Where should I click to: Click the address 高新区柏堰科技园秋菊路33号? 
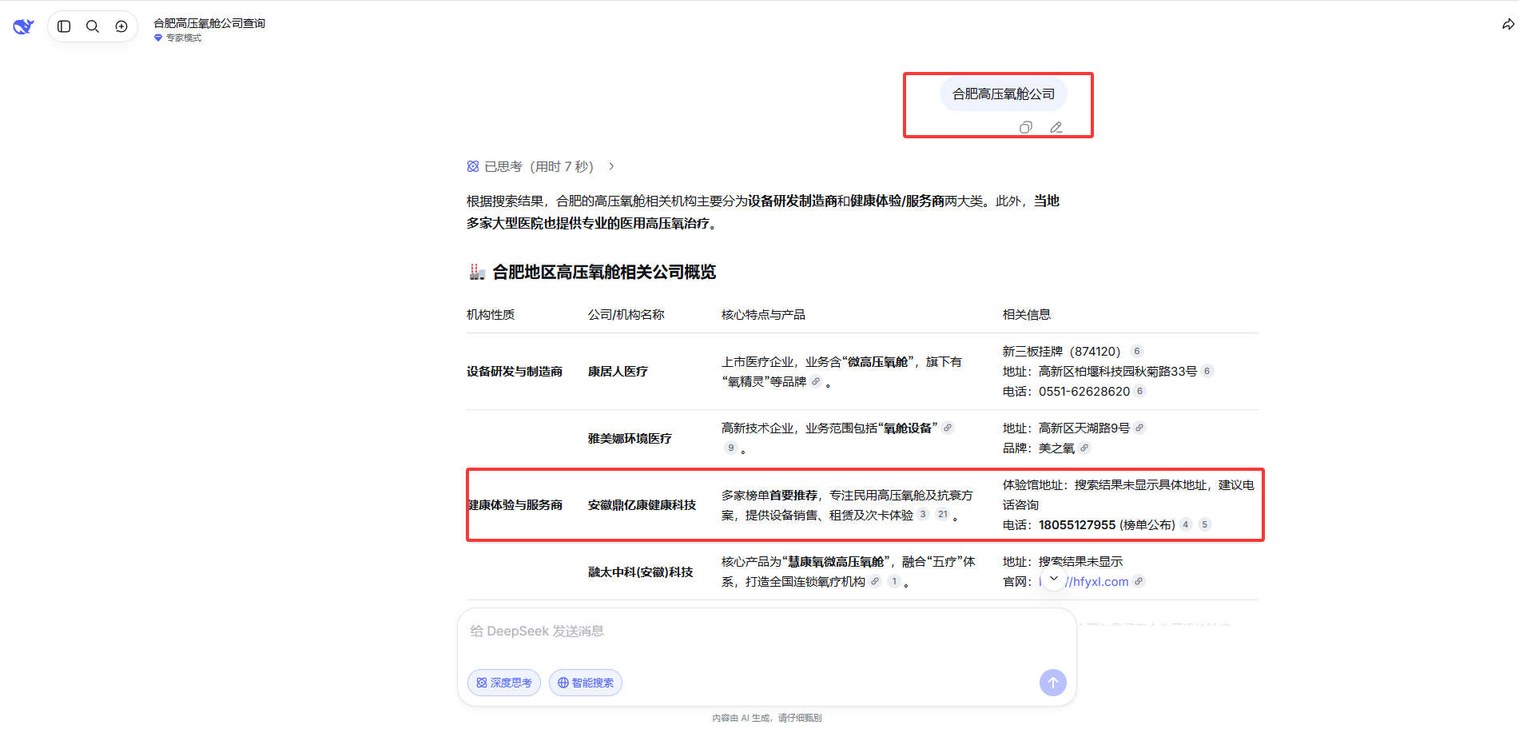1118,372
